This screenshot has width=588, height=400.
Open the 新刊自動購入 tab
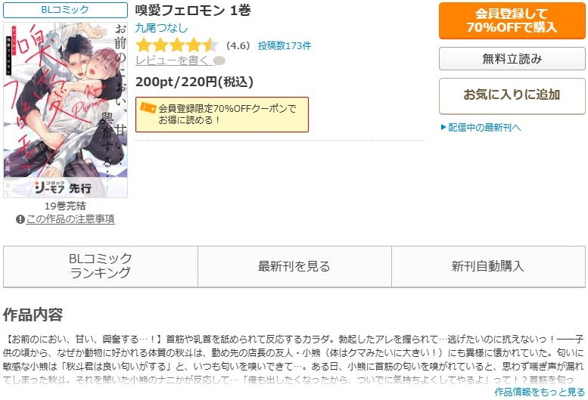click(x=488, y=266)
